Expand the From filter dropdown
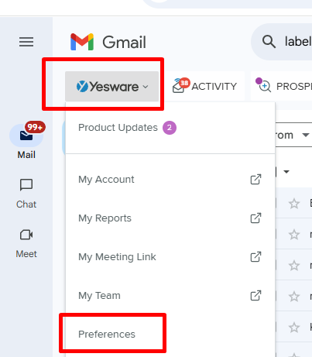The height and width of the screenshot is (357, 312). tap(306, 135)
